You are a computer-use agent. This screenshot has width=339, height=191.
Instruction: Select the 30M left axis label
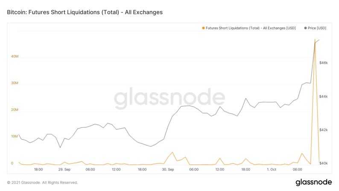15,83
